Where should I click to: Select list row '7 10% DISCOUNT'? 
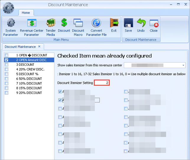(29, 83)
